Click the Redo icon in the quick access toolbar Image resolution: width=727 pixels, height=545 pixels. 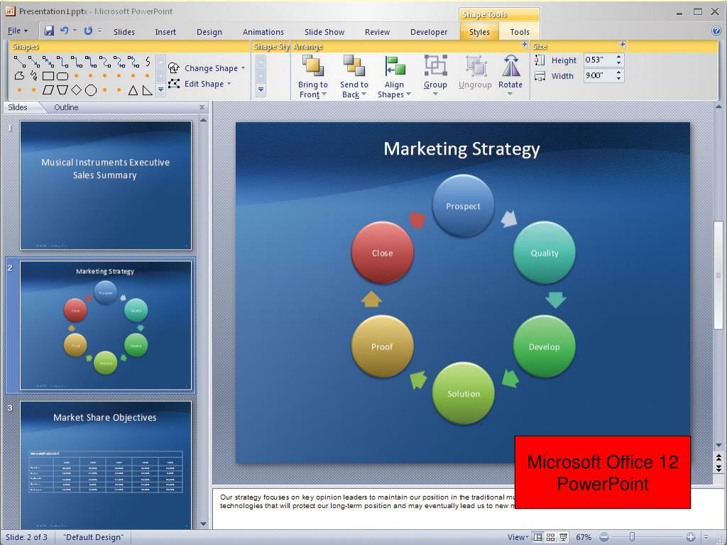(88, 31)
